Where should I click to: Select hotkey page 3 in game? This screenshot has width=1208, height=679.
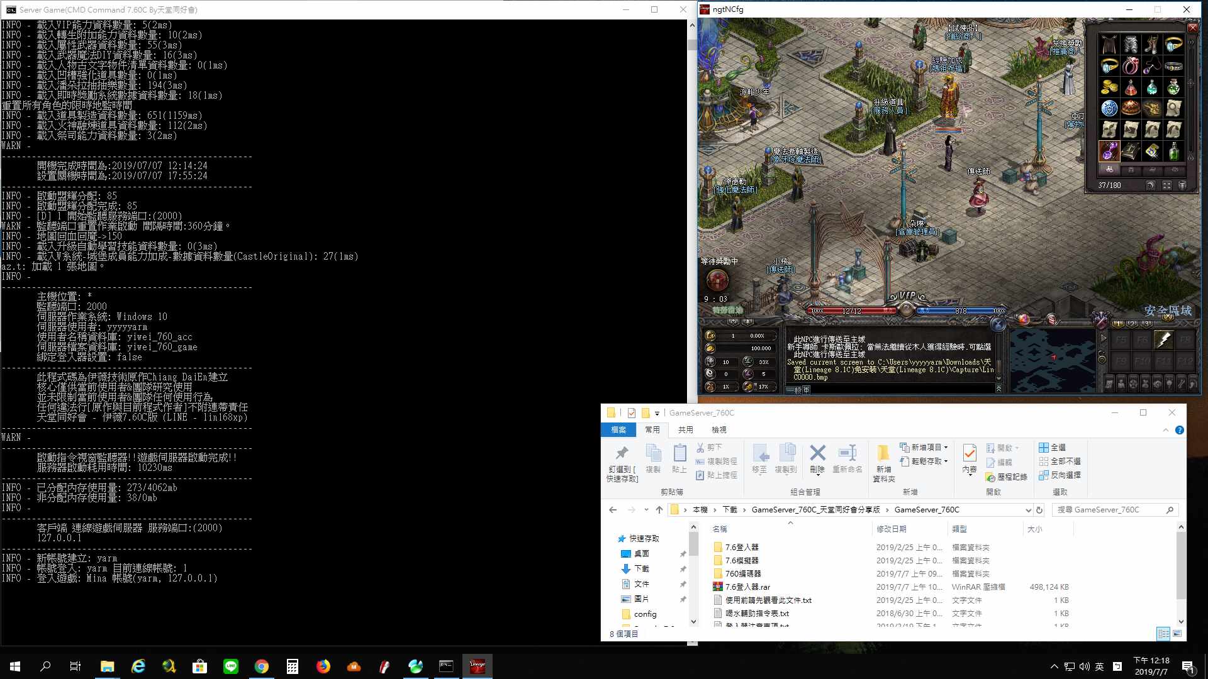pyautogui.click(x=1148, y=324)
